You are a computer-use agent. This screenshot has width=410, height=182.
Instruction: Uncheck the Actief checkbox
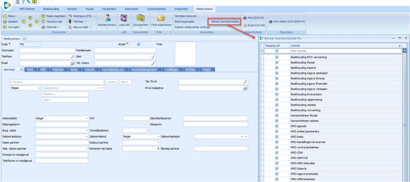click(139, 44)
